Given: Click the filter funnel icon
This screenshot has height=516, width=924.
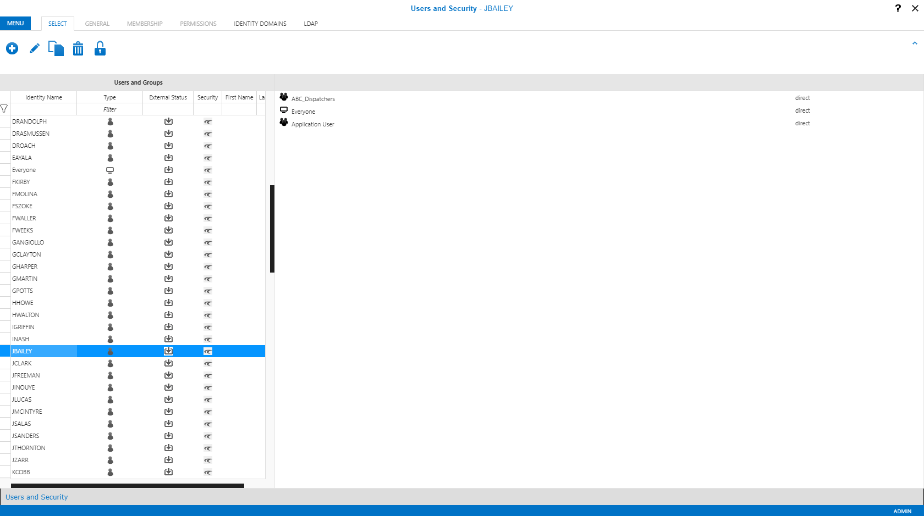Looking at the screenshot, I should pos(4,109).
